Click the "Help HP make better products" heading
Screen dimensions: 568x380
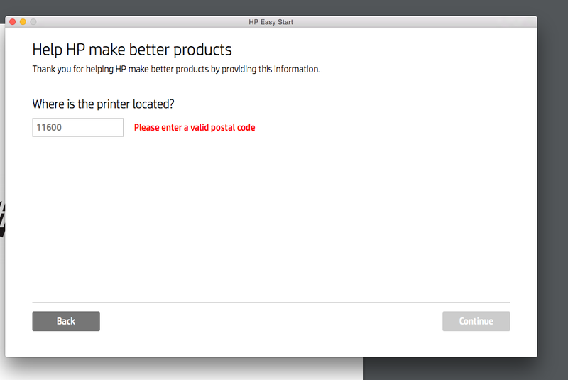point(132,50)
